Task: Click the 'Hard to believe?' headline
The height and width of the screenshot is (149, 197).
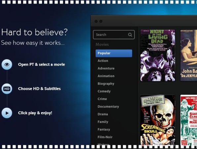Action: tap(34, 32)
